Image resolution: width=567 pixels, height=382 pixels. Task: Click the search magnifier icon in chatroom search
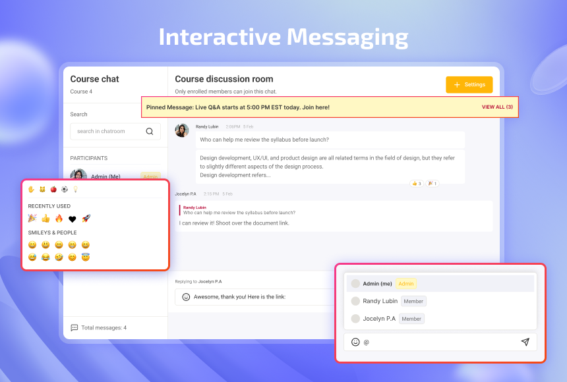(x=150, y=131)
